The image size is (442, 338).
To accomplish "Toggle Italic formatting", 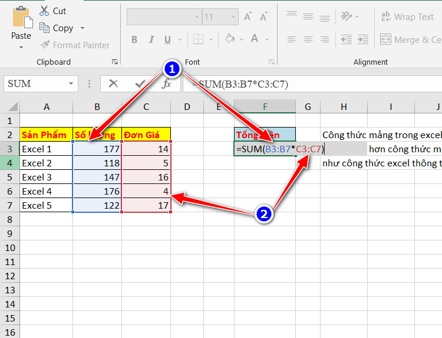I will click(151, 39).
